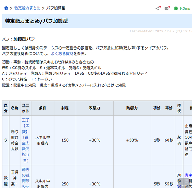Click the 条件 column header
The width and height of the screenshot is (192, 188).
pyautogui.click(x=42, y=108)
